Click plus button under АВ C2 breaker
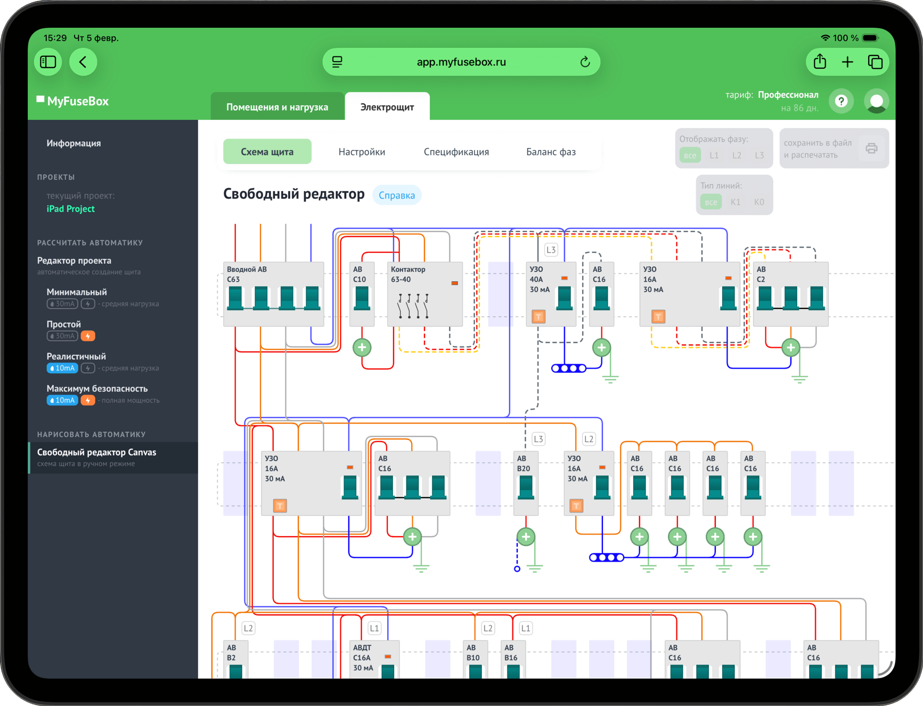Image resolution: width=923 pixels, height=706 pixels. point(791,348)
